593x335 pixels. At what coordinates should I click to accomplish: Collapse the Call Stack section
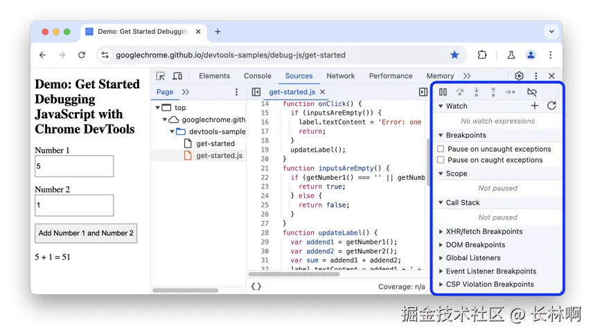point(441,202)
